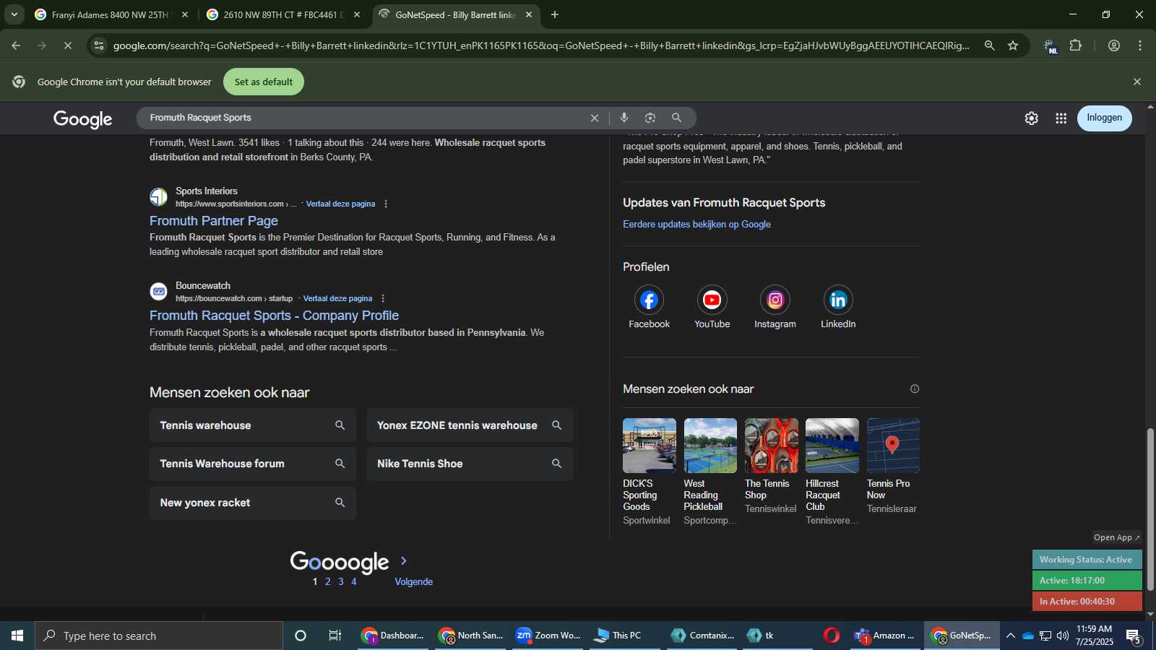Clear the Google search box text
1156x650 pixels.
click(595, 118)
